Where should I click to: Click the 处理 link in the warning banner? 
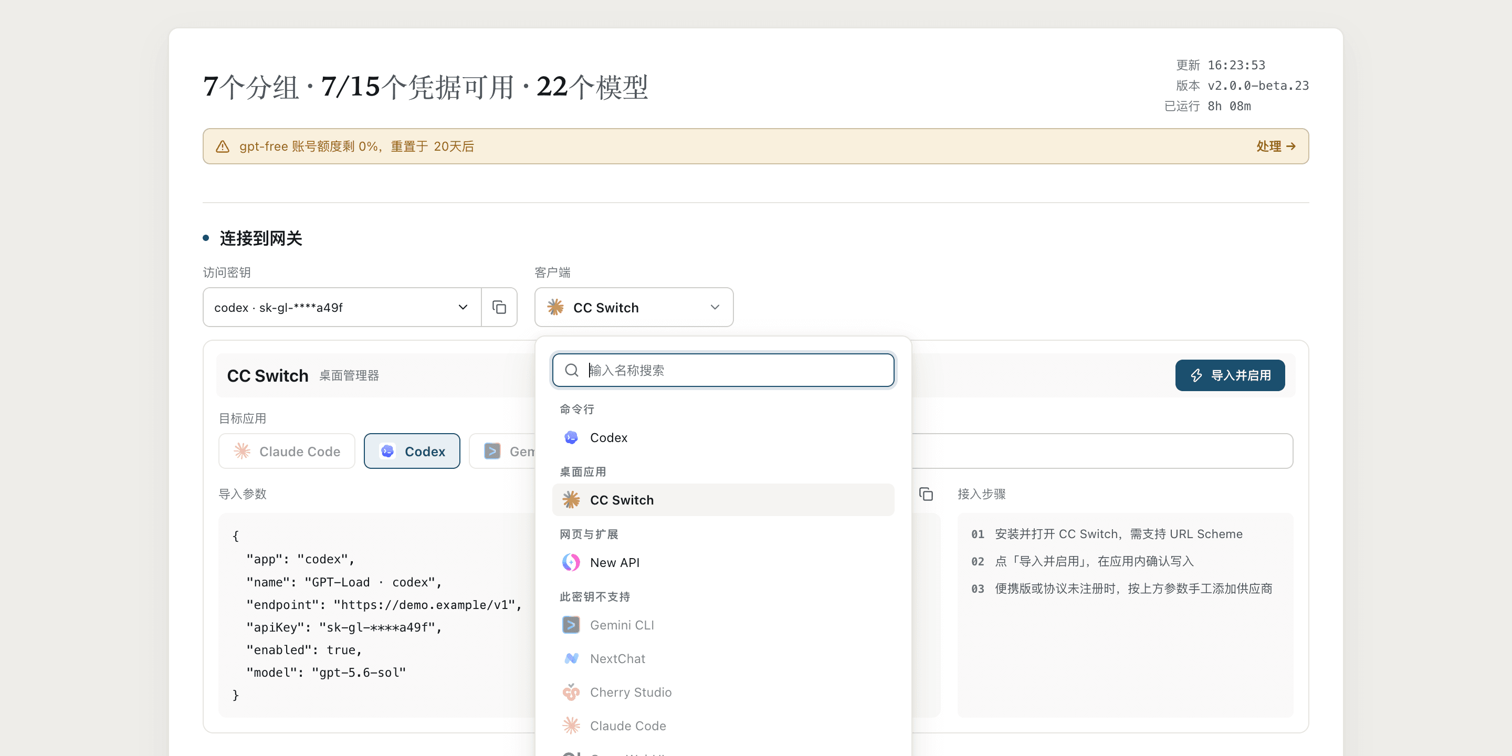(1275, 146)
